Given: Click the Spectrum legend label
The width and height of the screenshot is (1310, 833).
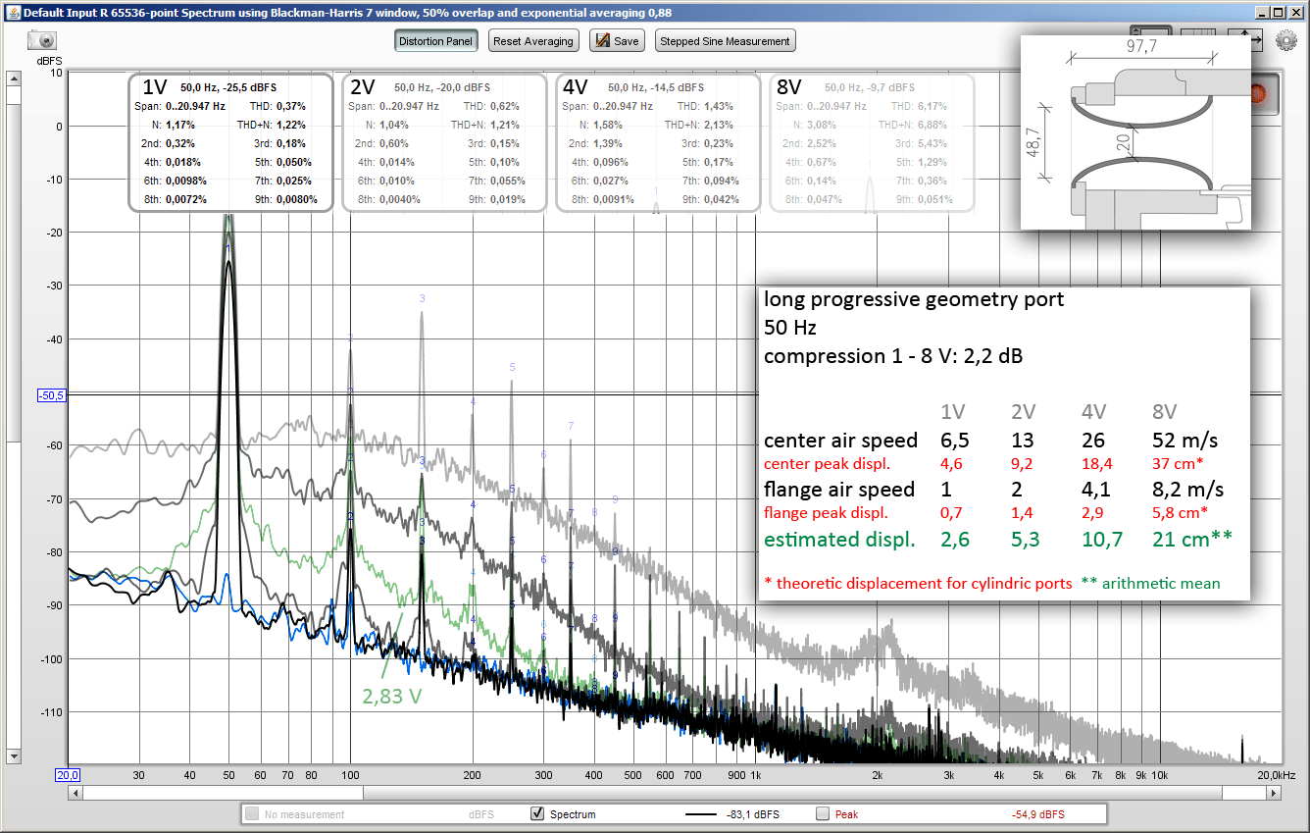Looking at the screenshot, I should coord(573,814).
